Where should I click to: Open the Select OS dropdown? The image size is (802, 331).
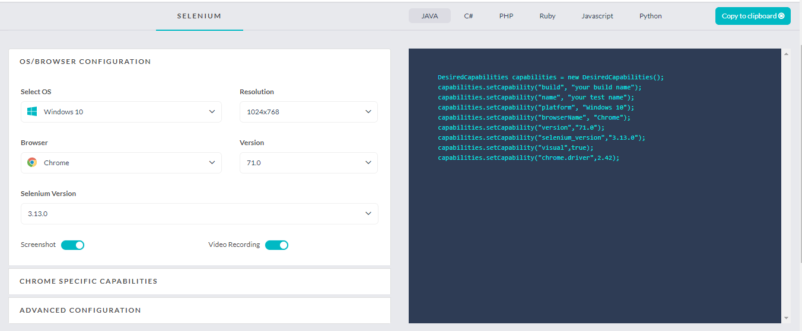tap(121, 112)
